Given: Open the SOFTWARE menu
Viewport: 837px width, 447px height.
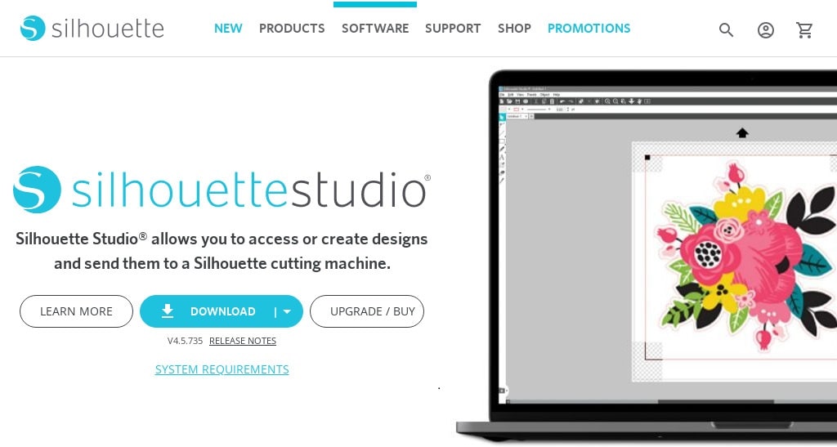Looking at the screenshot, I should click(375, 29).
